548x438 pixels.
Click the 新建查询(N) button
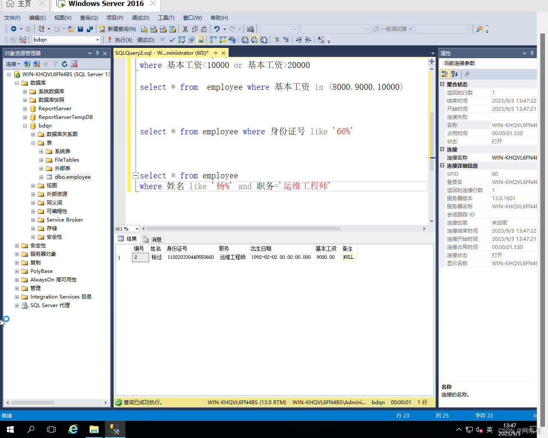tap(118, 29)
